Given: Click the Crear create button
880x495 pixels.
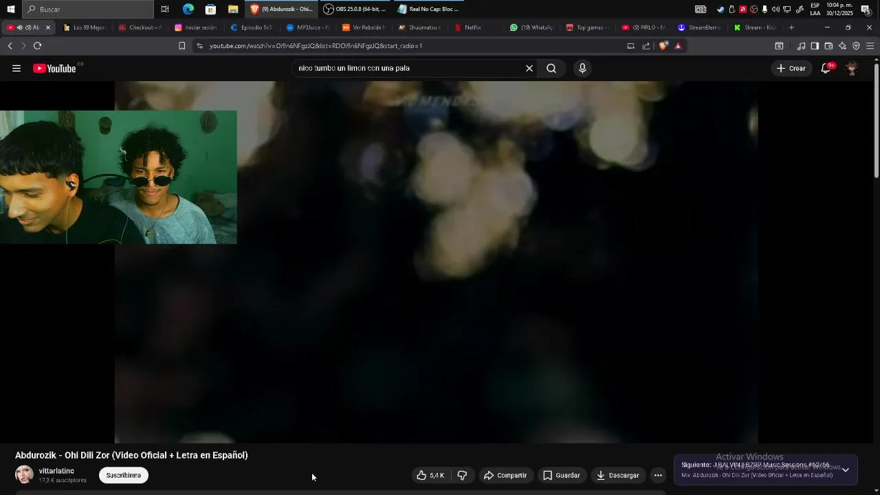Looking at the screenshot, I should 791,68.
